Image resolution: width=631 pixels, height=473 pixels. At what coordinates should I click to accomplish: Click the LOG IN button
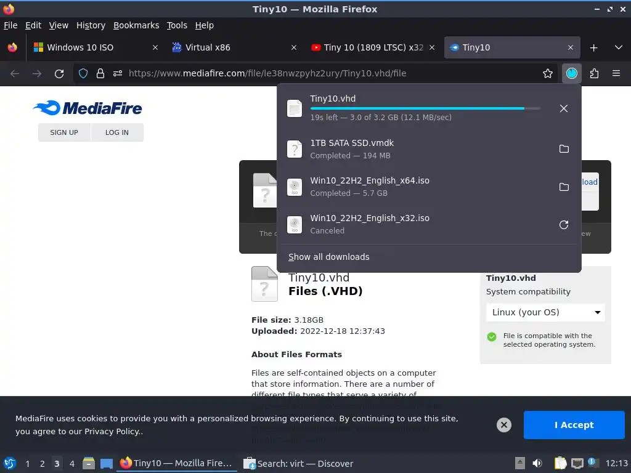coord(117,132)
